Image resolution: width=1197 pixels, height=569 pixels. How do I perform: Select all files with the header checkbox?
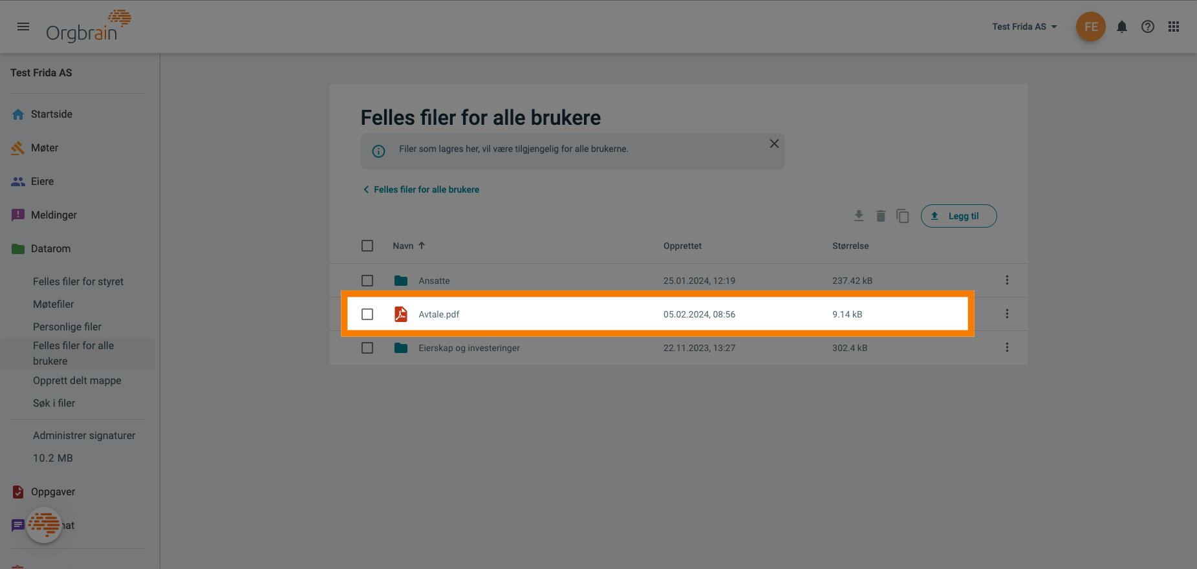pyautogui.click(x=367, y=246)
